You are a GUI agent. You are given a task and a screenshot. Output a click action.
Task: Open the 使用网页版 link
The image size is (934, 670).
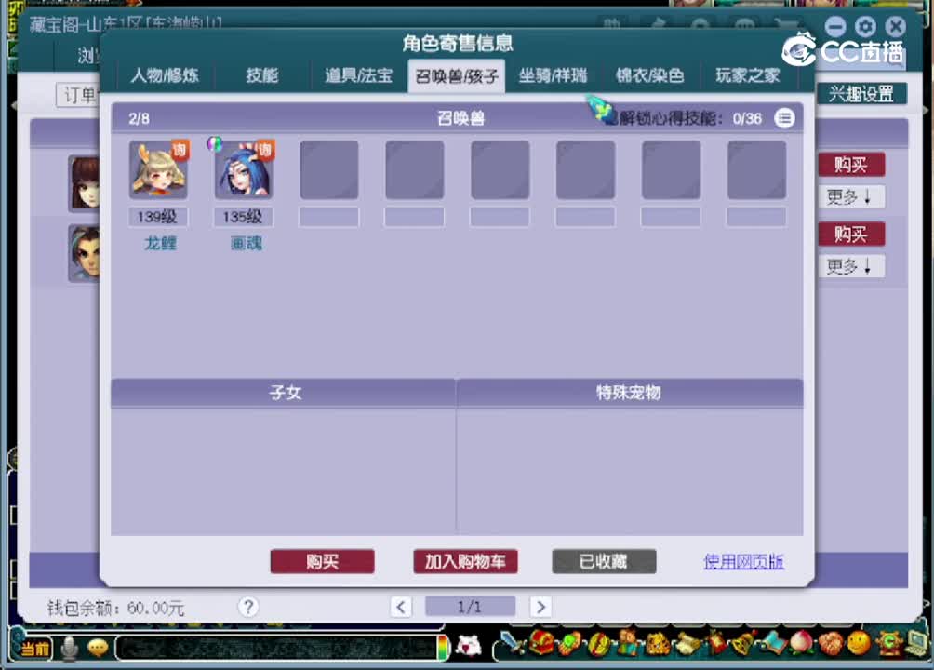coord(743,563)
